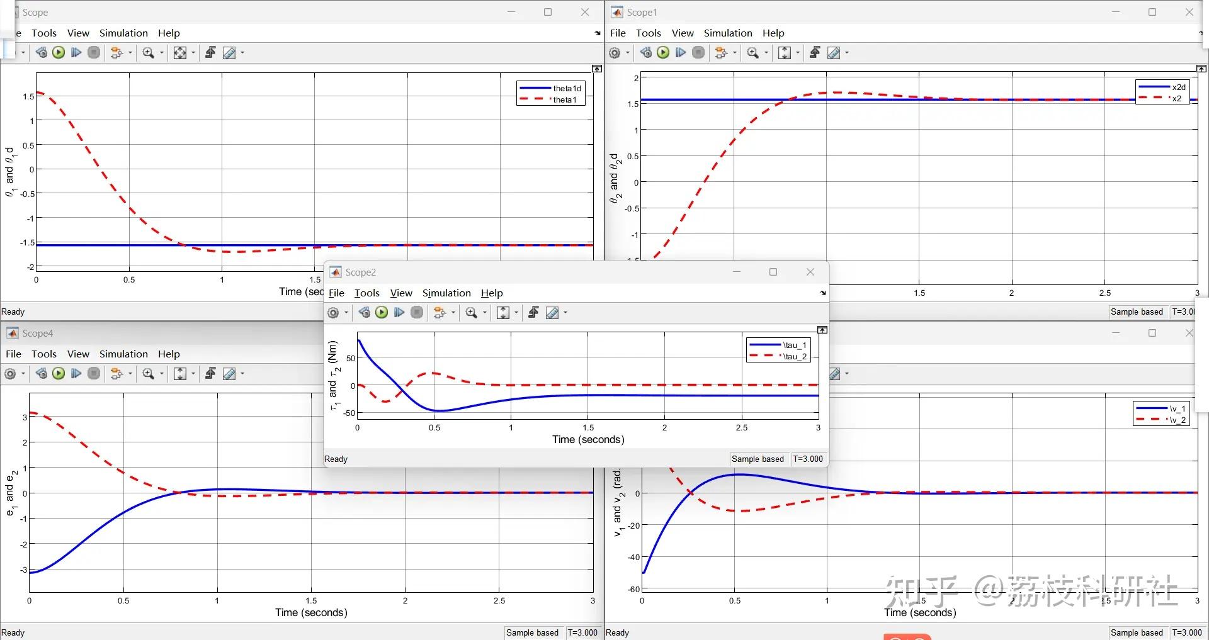Click the Scope4 window title text

(38, 334)
